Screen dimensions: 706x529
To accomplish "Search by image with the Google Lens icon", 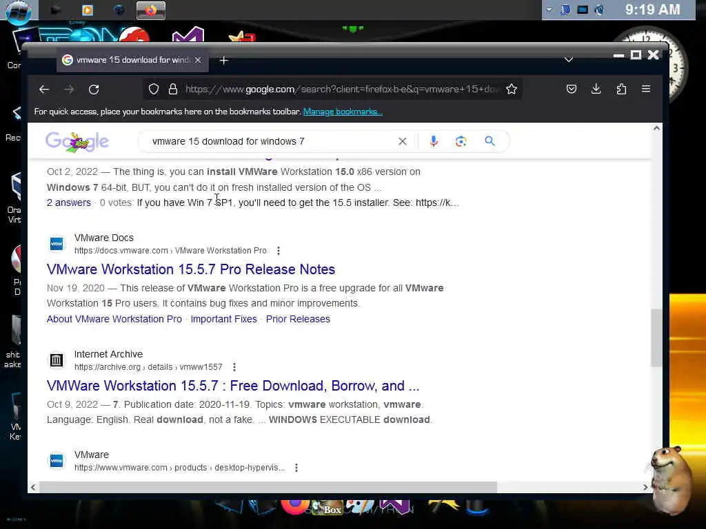I will 461,141.
